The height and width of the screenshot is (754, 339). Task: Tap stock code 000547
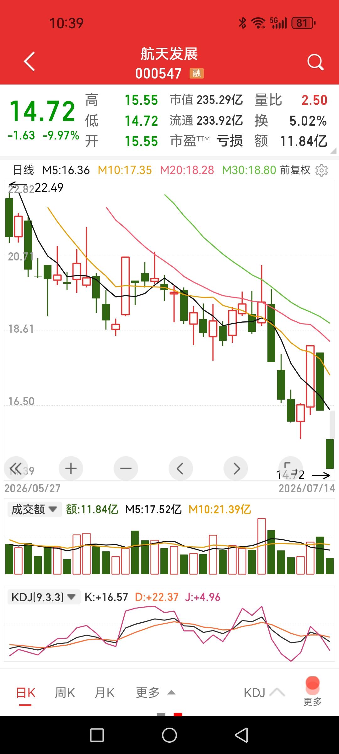159,74
